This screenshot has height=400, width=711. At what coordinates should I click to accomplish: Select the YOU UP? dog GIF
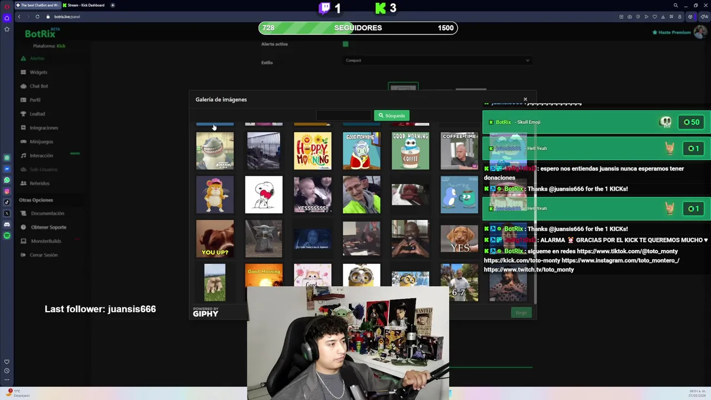[x=215, y=239]
